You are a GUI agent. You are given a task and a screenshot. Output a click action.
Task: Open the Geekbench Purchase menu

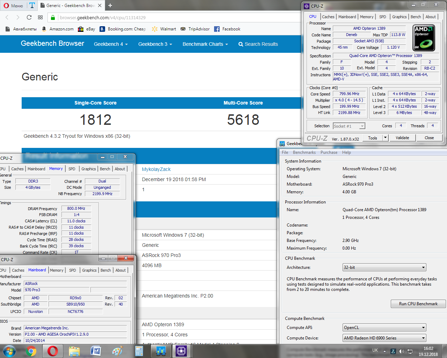pyautogui.click(x=329, y=152)
